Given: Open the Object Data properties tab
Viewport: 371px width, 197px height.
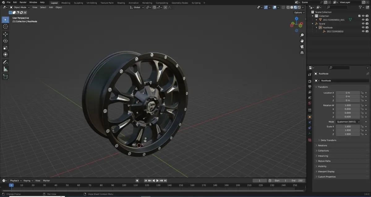Looking at the screenshot, I should click(x=310, y=133).
